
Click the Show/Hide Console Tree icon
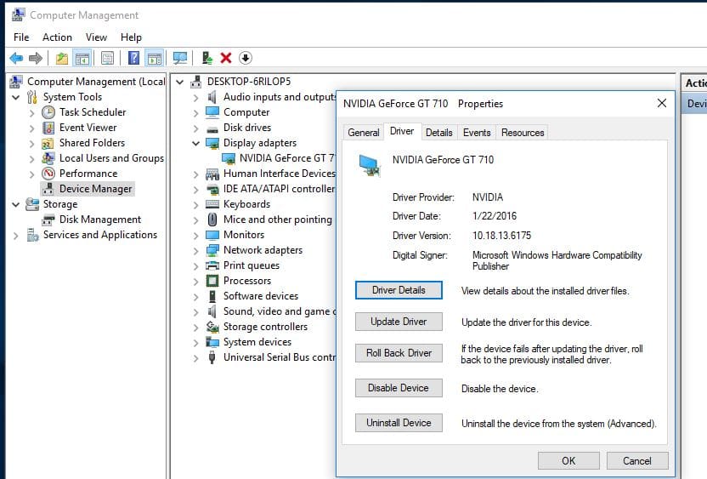pyautogui.click(x=82, y=58)
